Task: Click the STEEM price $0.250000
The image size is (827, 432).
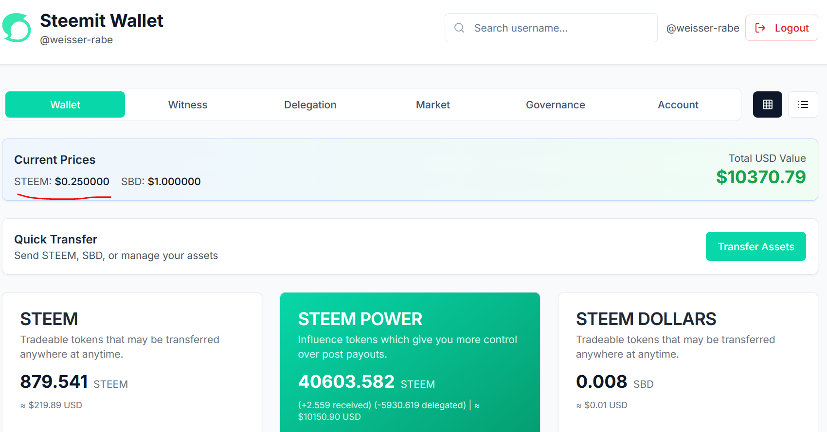Action: [82, 181]
